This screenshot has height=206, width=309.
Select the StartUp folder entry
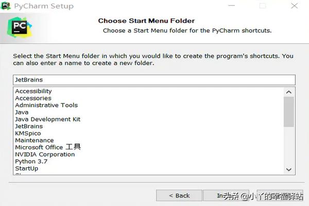click(26, 168)
